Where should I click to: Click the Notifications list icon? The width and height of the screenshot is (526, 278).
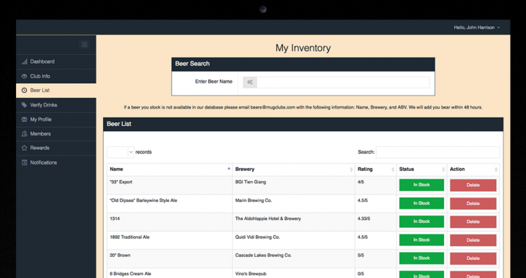(x=24, y=162)
